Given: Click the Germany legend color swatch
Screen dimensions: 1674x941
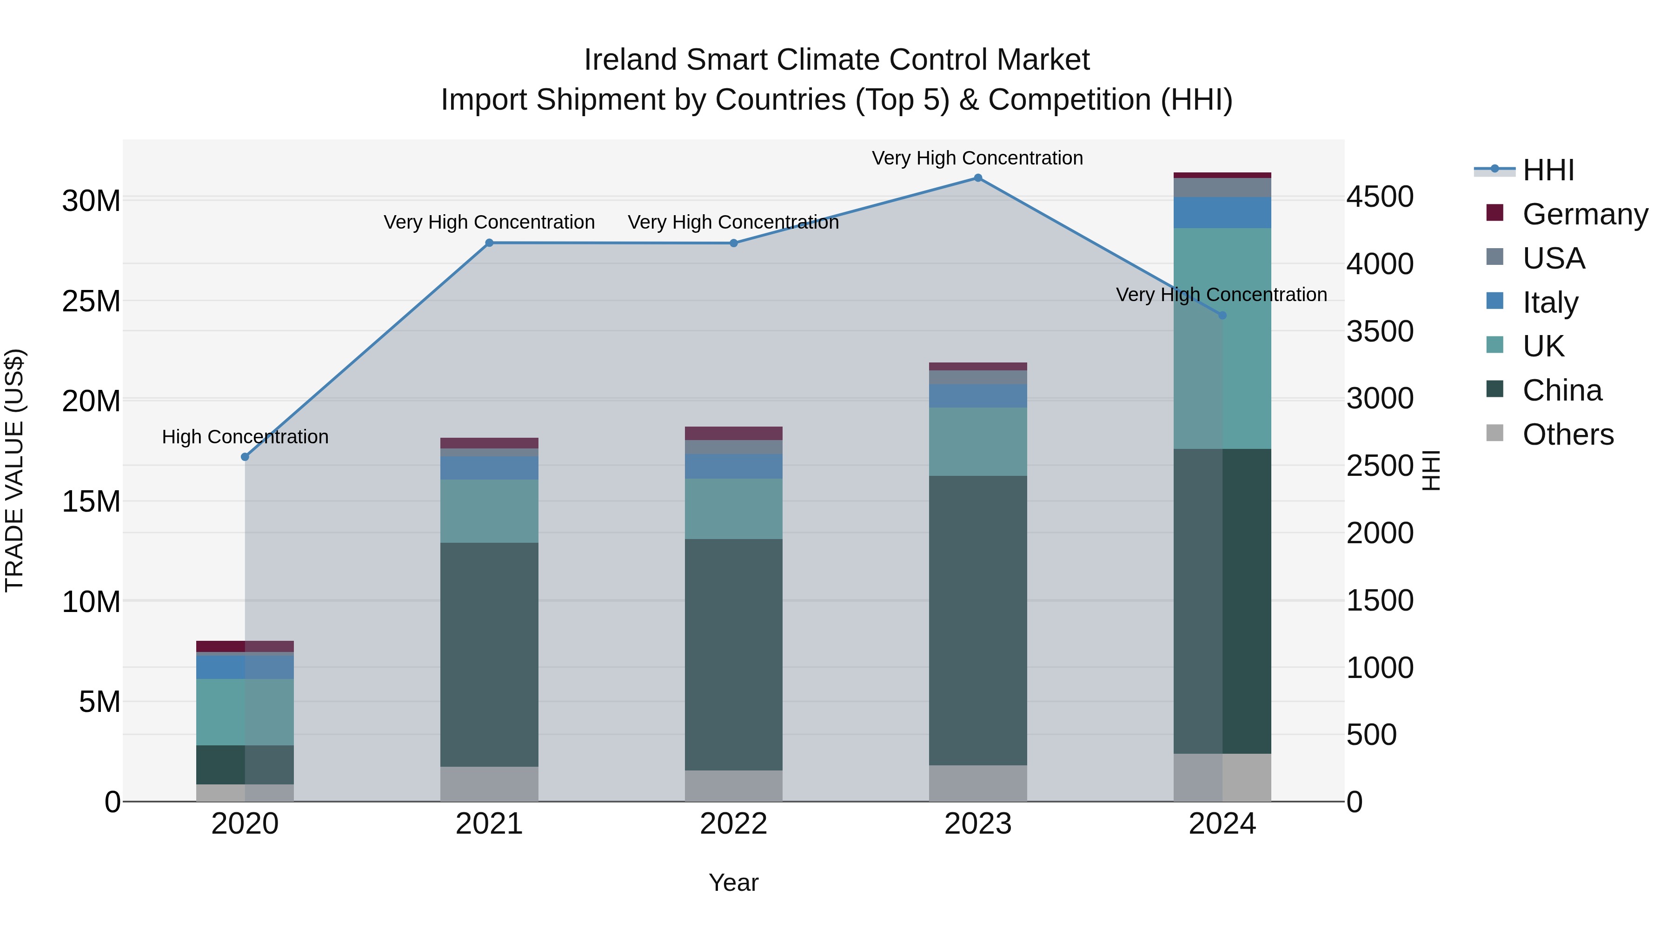Looking at the screenshot, I should click(x=1495, y=213).
